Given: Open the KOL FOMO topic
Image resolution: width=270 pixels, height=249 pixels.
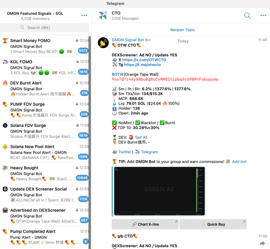Looking at the screenshot, I should 46,67.
